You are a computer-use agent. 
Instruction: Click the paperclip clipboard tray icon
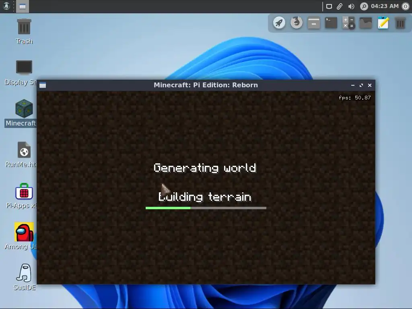(x=340, y=6)
